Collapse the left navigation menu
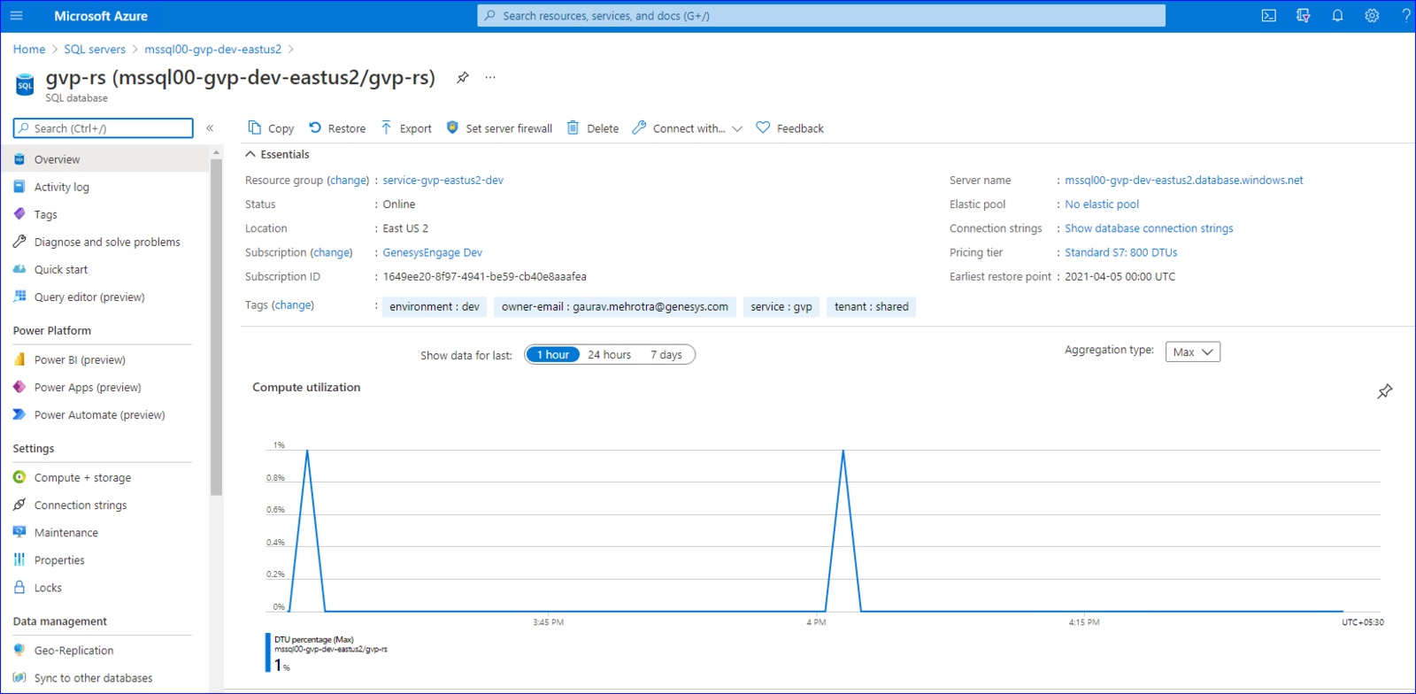1416x694 pixels. point(210,128)
